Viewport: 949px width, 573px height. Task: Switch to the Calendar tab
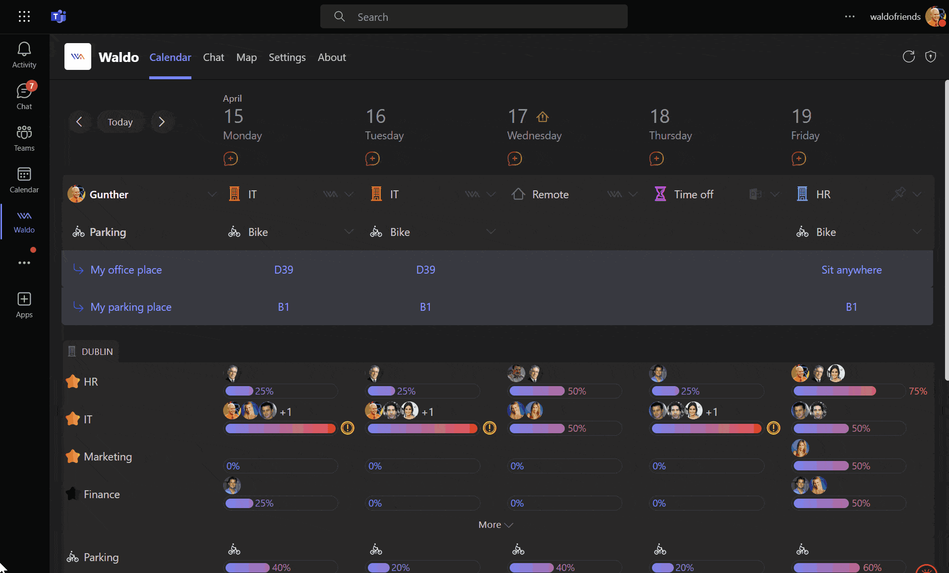coord(170,57)
